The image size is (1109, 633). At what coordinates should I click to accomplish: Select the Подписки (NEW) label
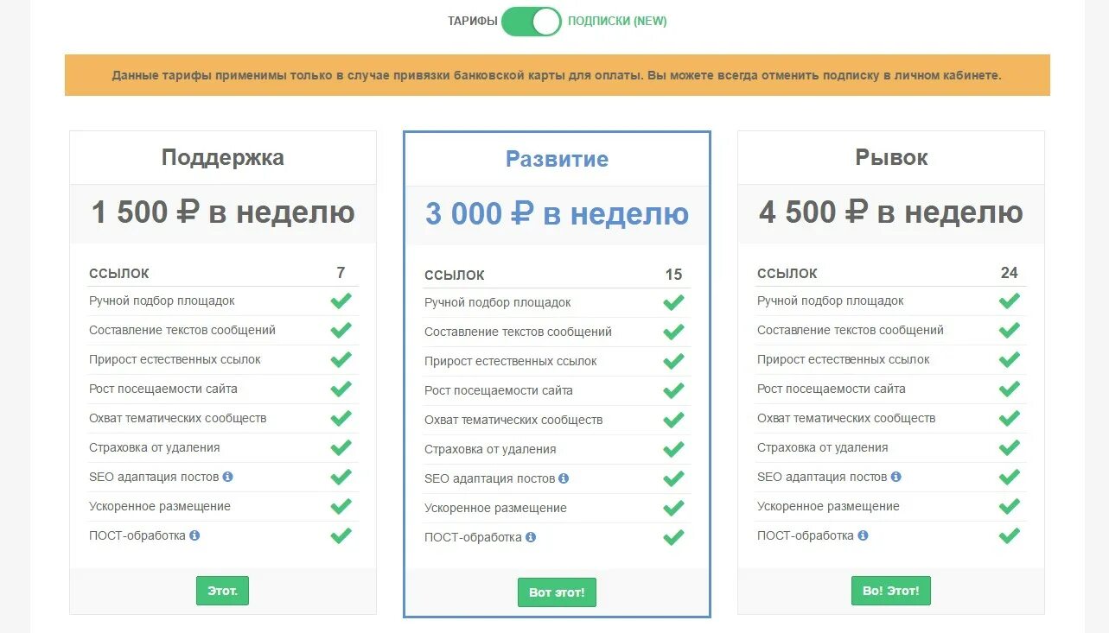click(x=617, y=22)
